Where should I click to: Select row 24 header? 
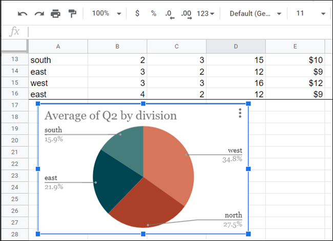pyautogui.click(x=15, y=187)
